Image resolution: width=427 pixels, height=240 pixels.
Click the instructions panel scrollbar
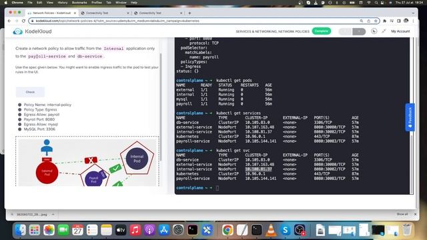[x=161, y=107]
